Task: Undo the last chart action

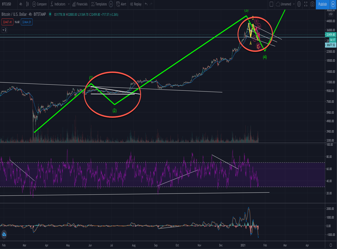Action: click(x=146, y=4)
